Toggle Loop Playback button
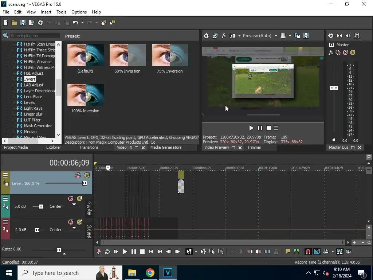 (x=107, y=252)
